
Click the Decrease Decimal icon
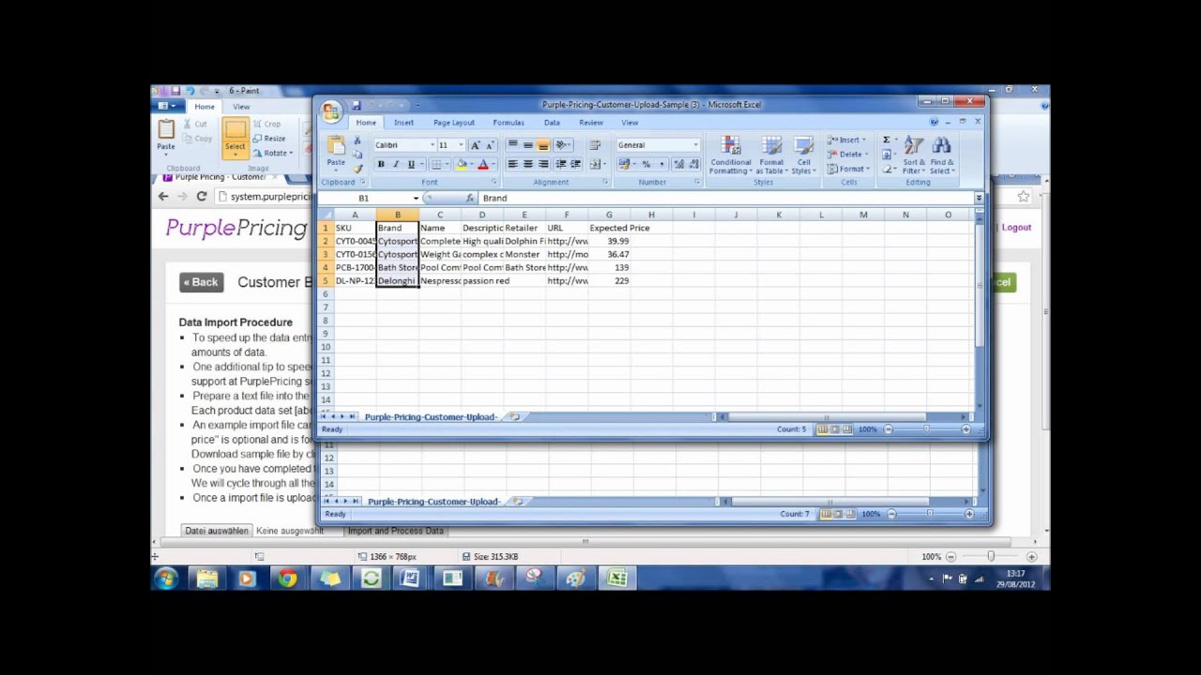coord(693,164)
